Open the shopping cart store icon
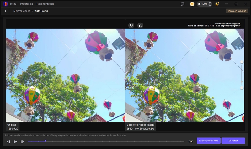This screenshot has height=149, width=251. coord(192,4)
